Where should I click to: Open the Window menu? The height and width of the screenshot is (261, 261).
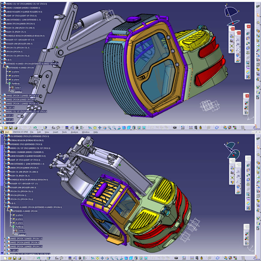pyautogui.click(x=86, y=132)
